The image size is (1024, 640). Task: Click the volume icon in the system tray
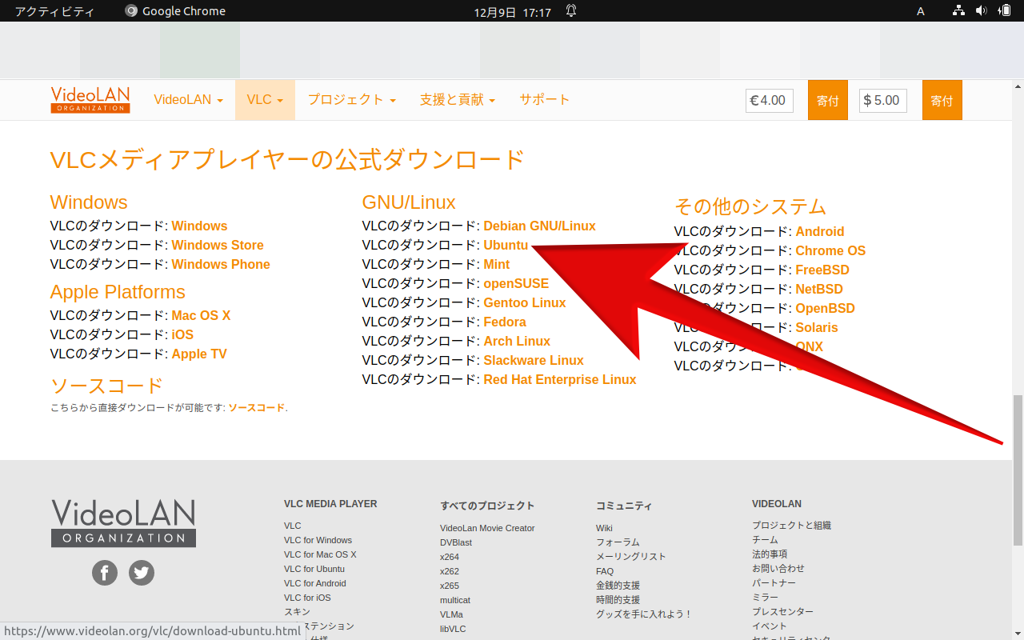982,10
